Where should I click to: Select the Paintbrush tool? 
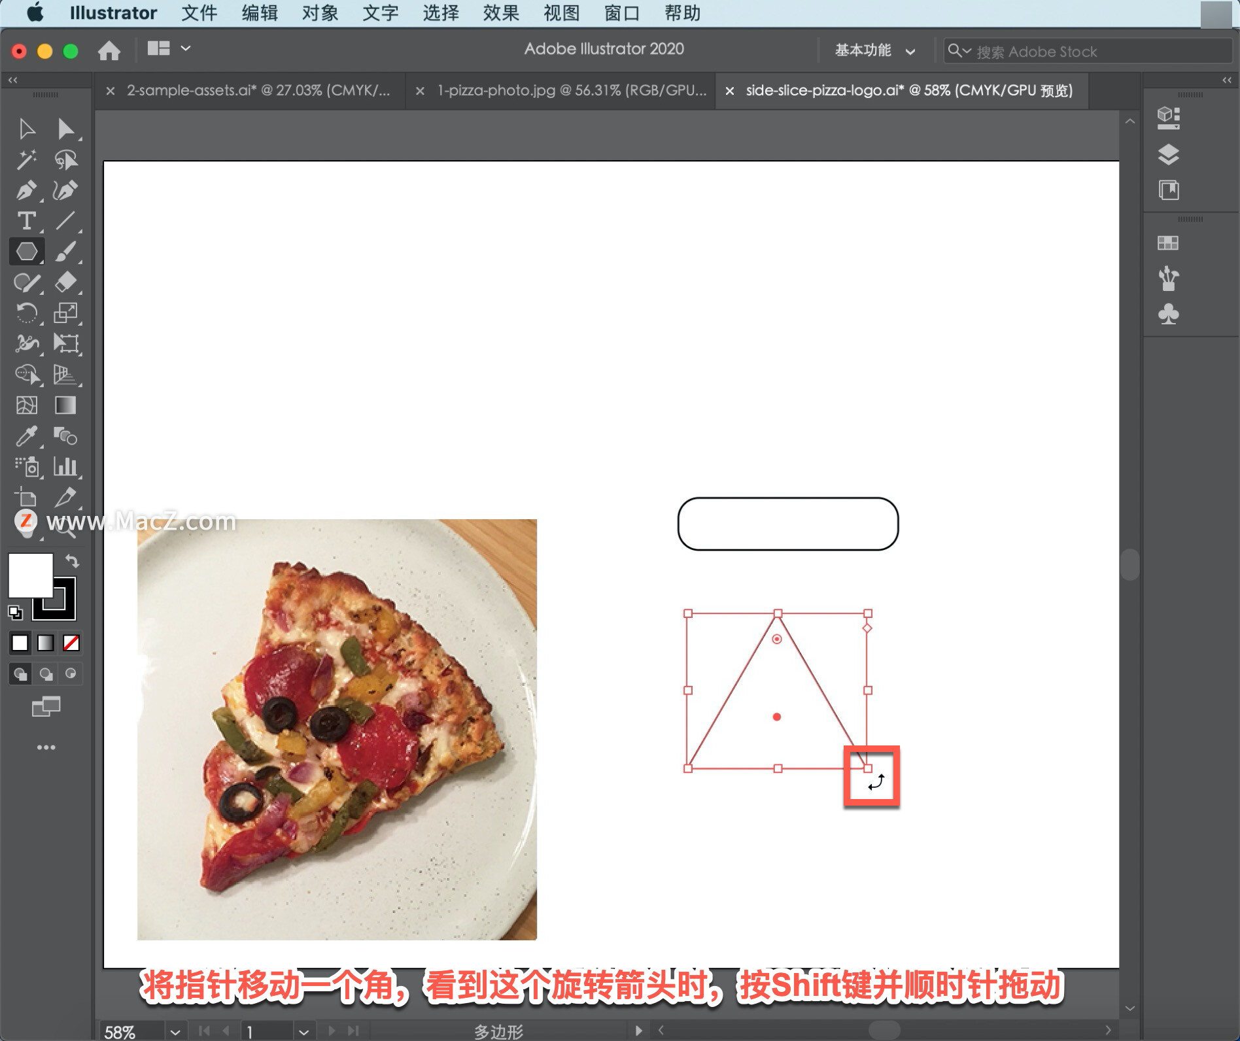coord(65,251)
